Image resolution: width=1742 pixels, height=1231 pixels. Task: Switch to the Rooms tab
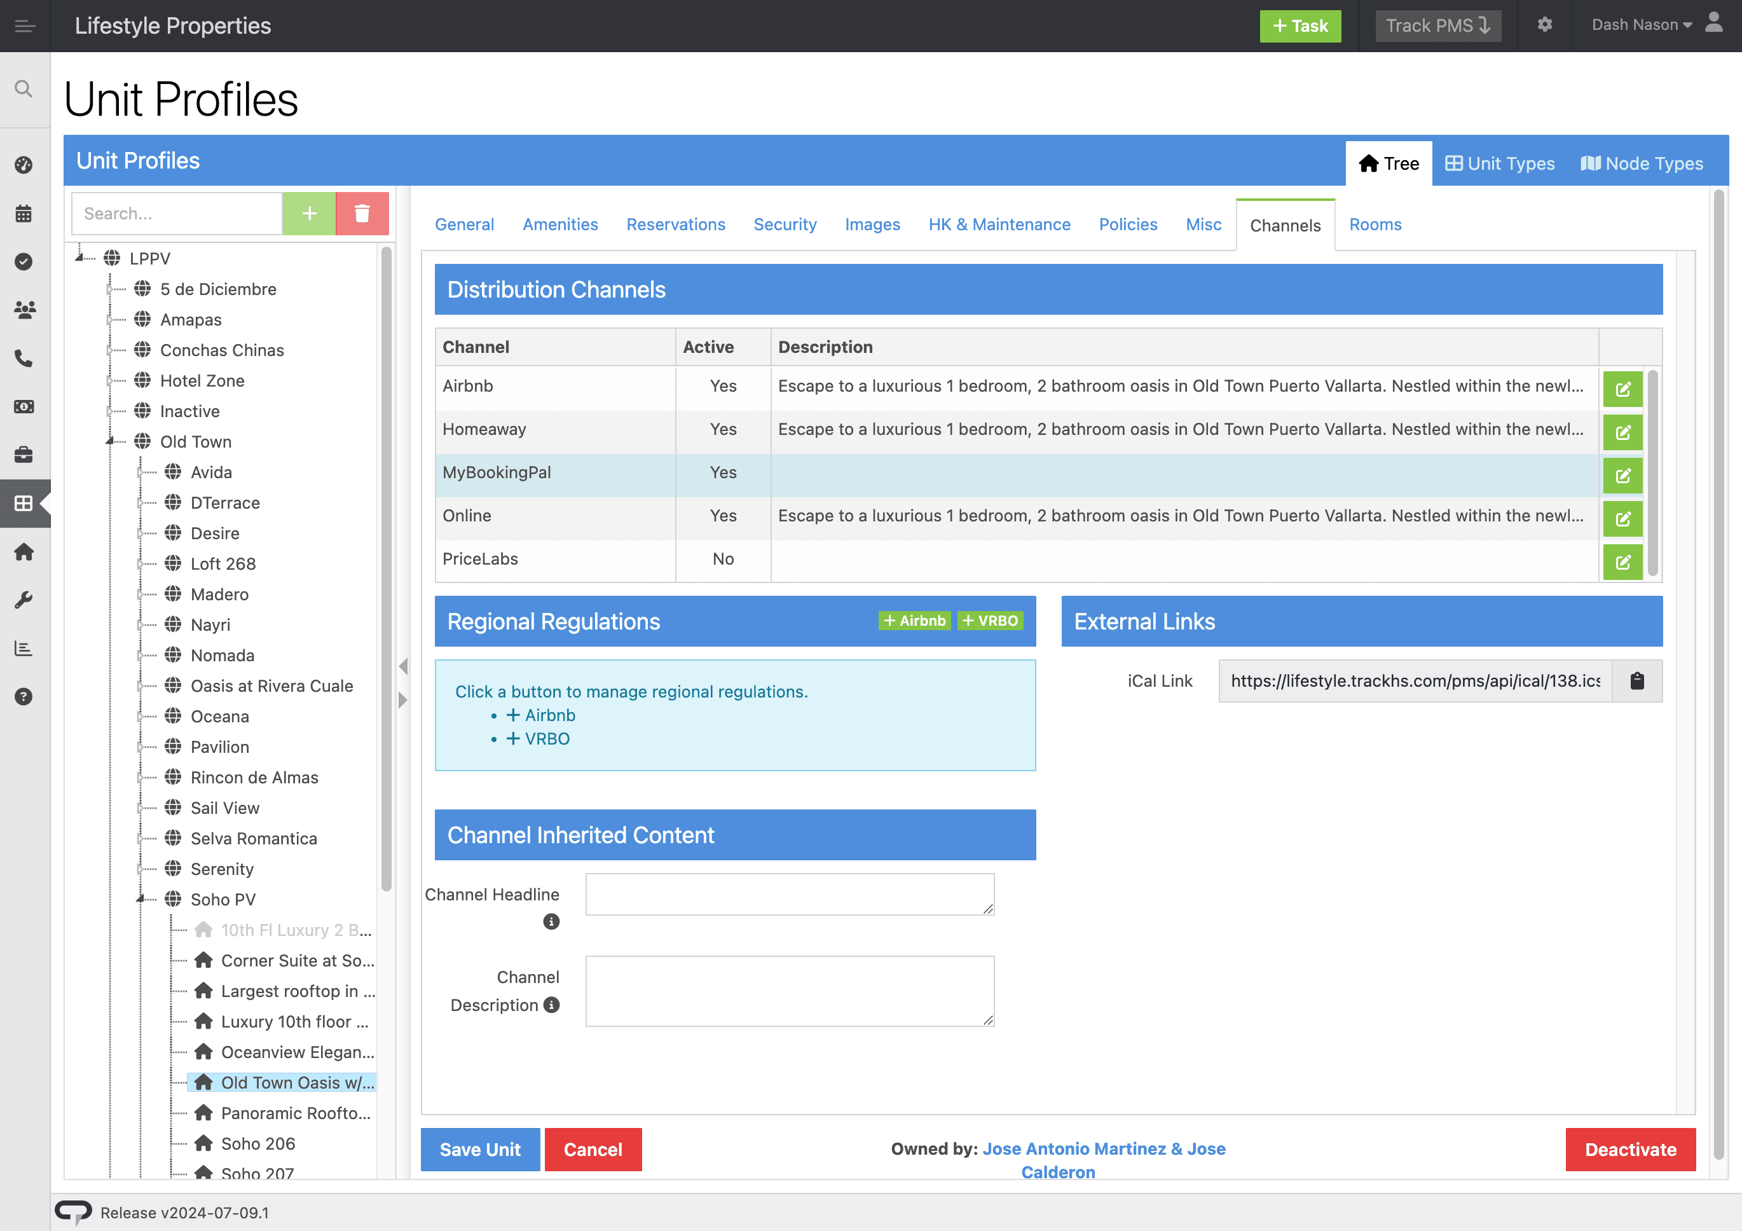1376,224
